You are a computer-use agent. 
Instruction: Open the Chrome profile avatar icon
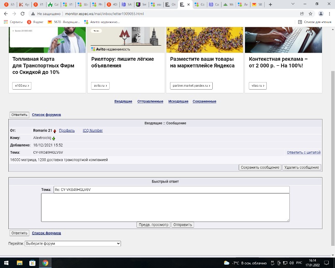320,13
